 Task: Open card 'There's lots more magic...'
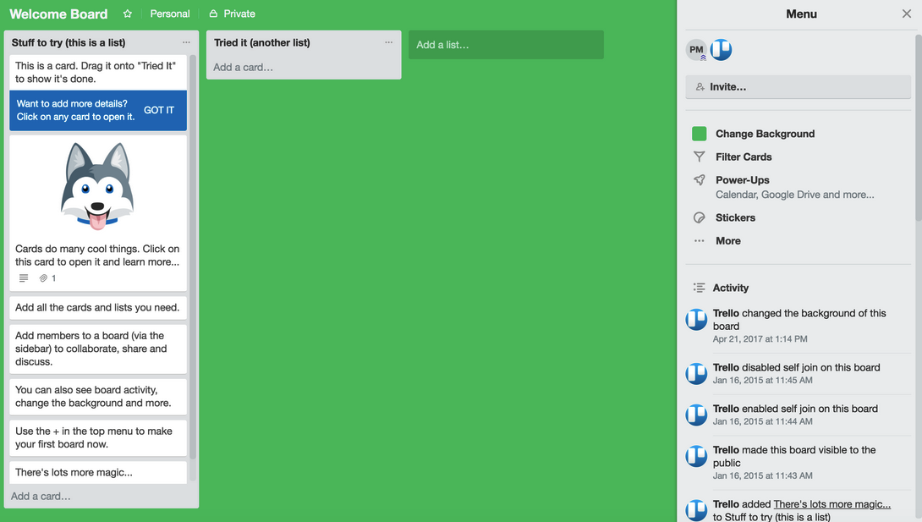[x=98, y=473]
